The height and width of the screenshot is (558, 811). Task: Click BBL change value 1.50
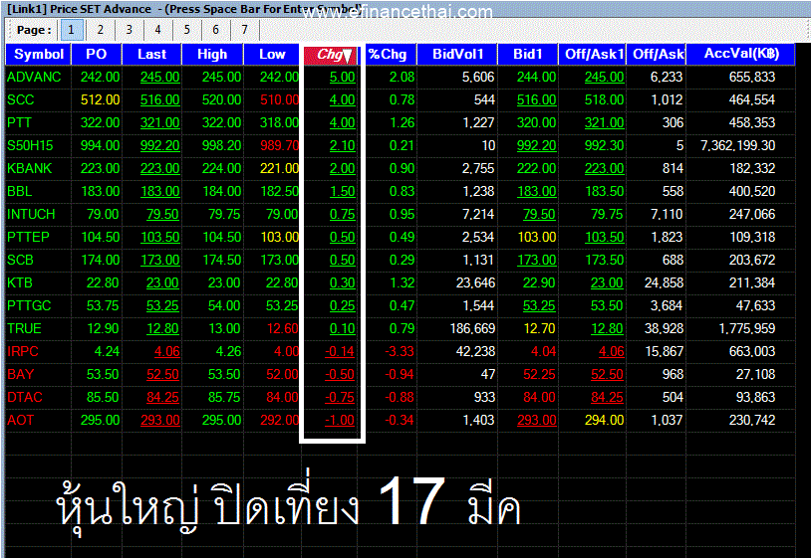pyautogui.click(x=343, y=191)
